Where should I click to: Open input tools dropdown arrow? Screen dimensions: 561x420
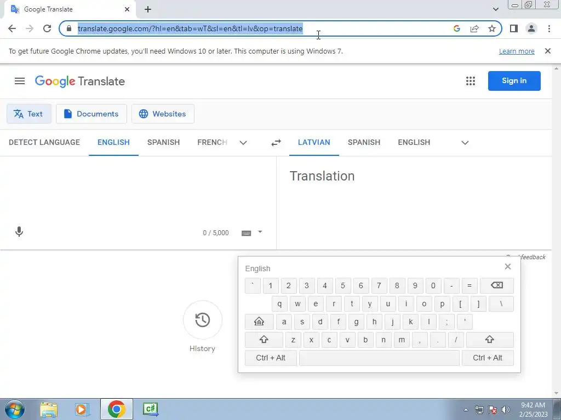coord(260,232)
